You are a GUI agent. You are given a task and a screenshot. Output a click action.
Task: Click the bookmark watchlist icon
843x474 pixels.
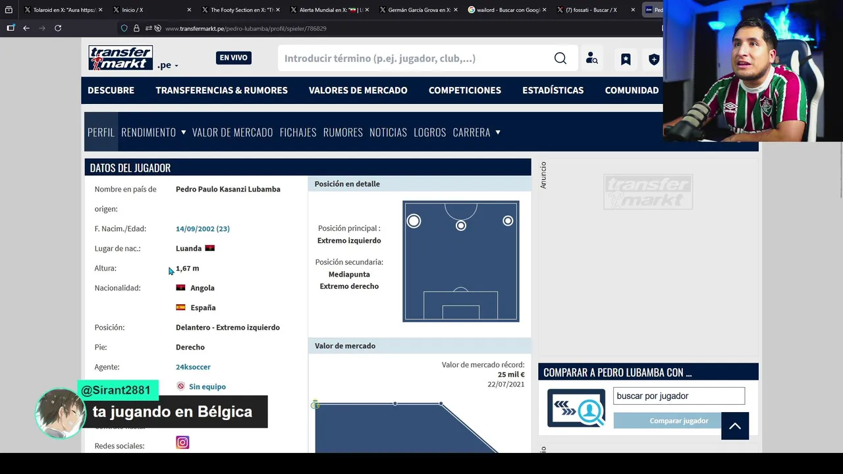[x=626, y=59]
